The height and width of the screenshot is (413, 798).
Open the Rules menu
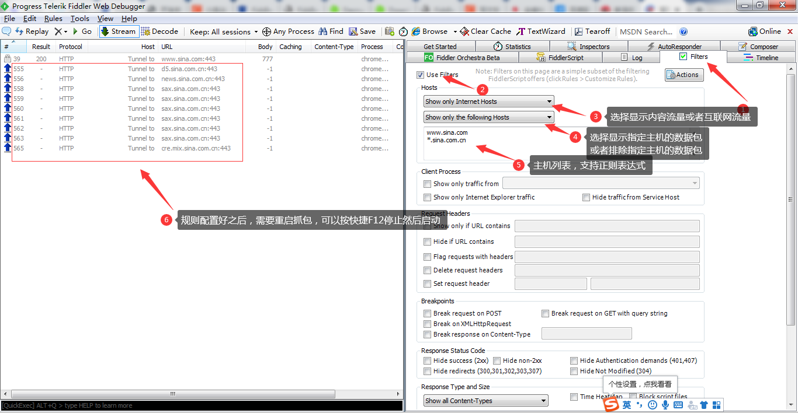[53, 19]
